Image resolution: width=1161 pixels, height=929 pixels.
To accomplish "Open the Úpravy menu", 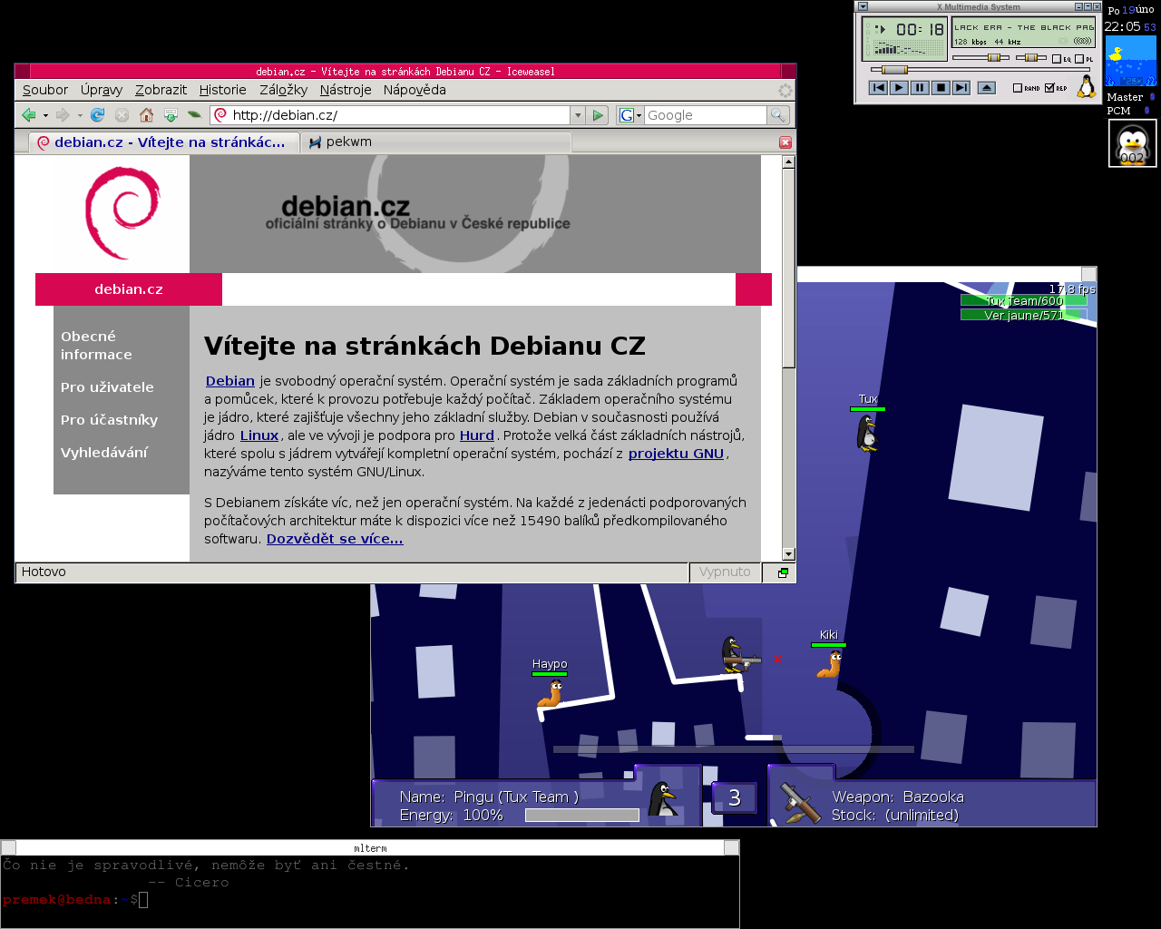I will coord(102,90).
